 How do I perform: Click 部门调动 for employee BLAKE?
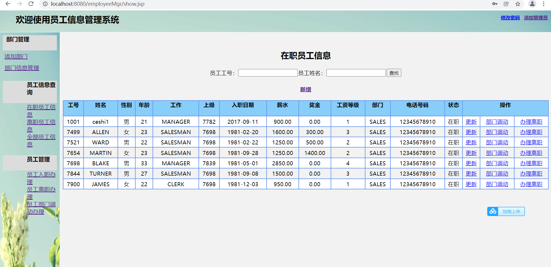pos(497,164)
